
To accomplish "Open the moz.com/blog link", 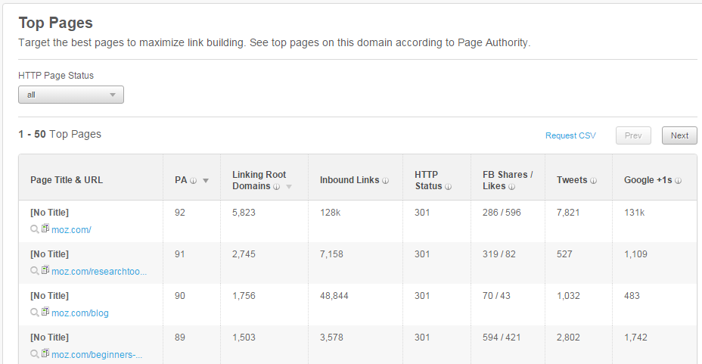I will pyautogui.click(x=80, y=313).
